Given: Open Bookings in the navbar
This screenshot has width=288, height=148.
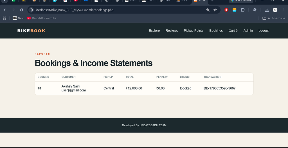Looking at the screenshot, I should (x=216, y=31).
